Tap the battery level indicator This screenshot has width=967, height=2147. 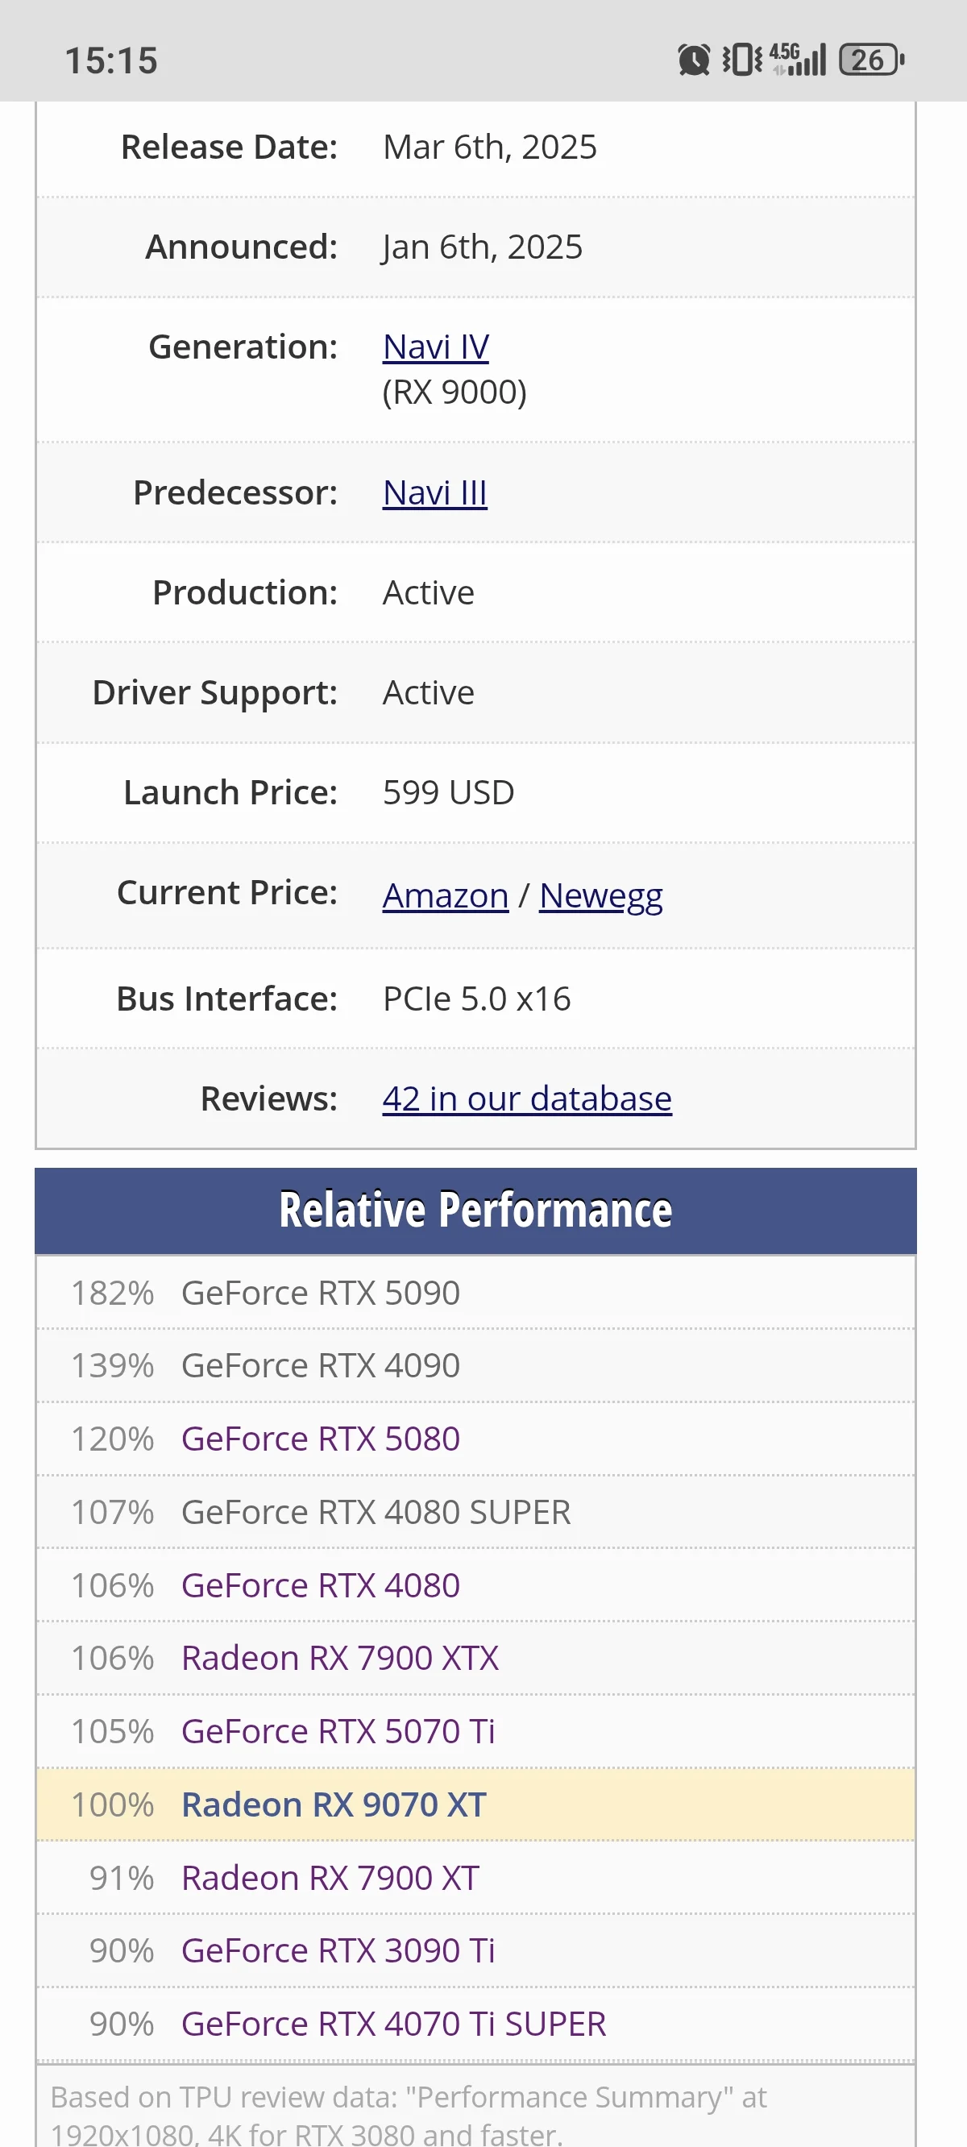[x=871, y=60]
